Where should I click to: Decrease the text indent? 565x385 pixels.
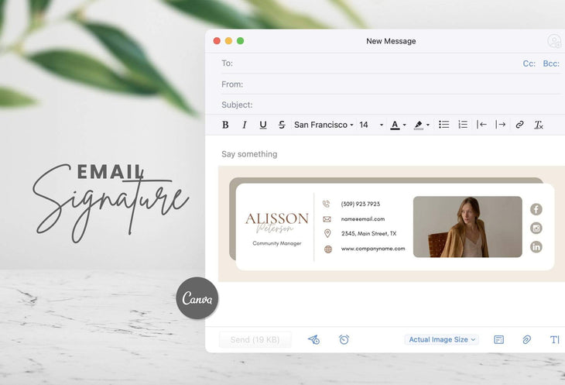pyautogui.click(x=482, y=125)
